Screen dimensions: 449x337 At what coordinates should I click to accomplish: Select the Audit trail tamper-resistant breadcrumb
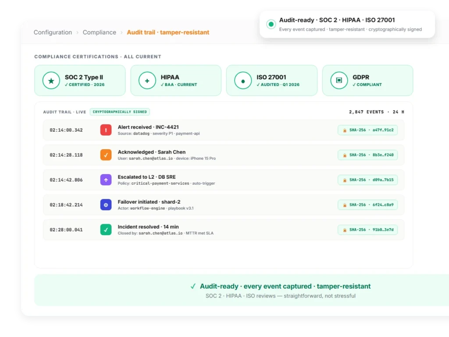168,32
